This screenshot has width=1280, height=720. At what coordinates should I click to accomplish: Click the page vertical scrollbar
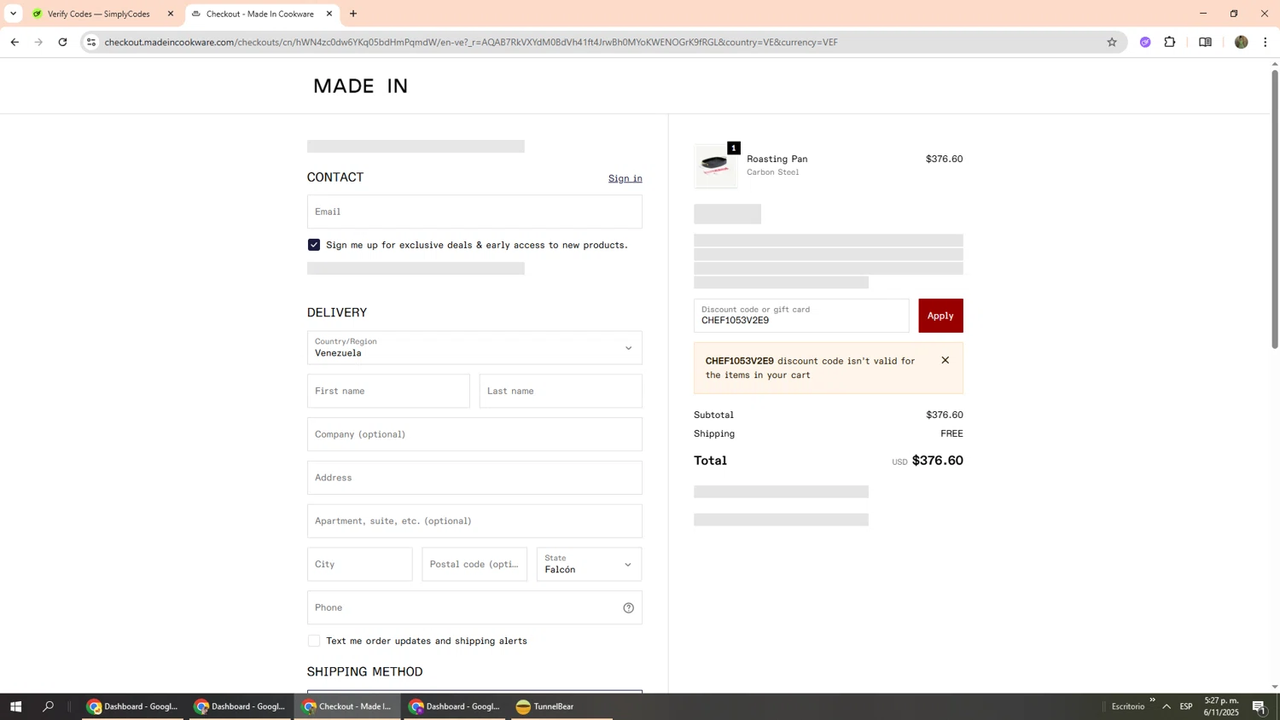[1275, 209]
